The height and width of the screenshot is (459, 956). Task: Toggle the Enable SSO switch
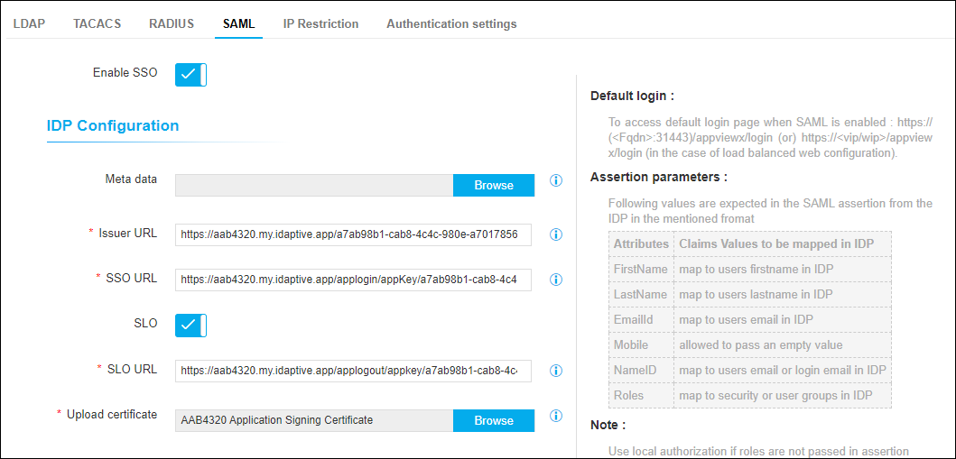[x=190, y=74]
